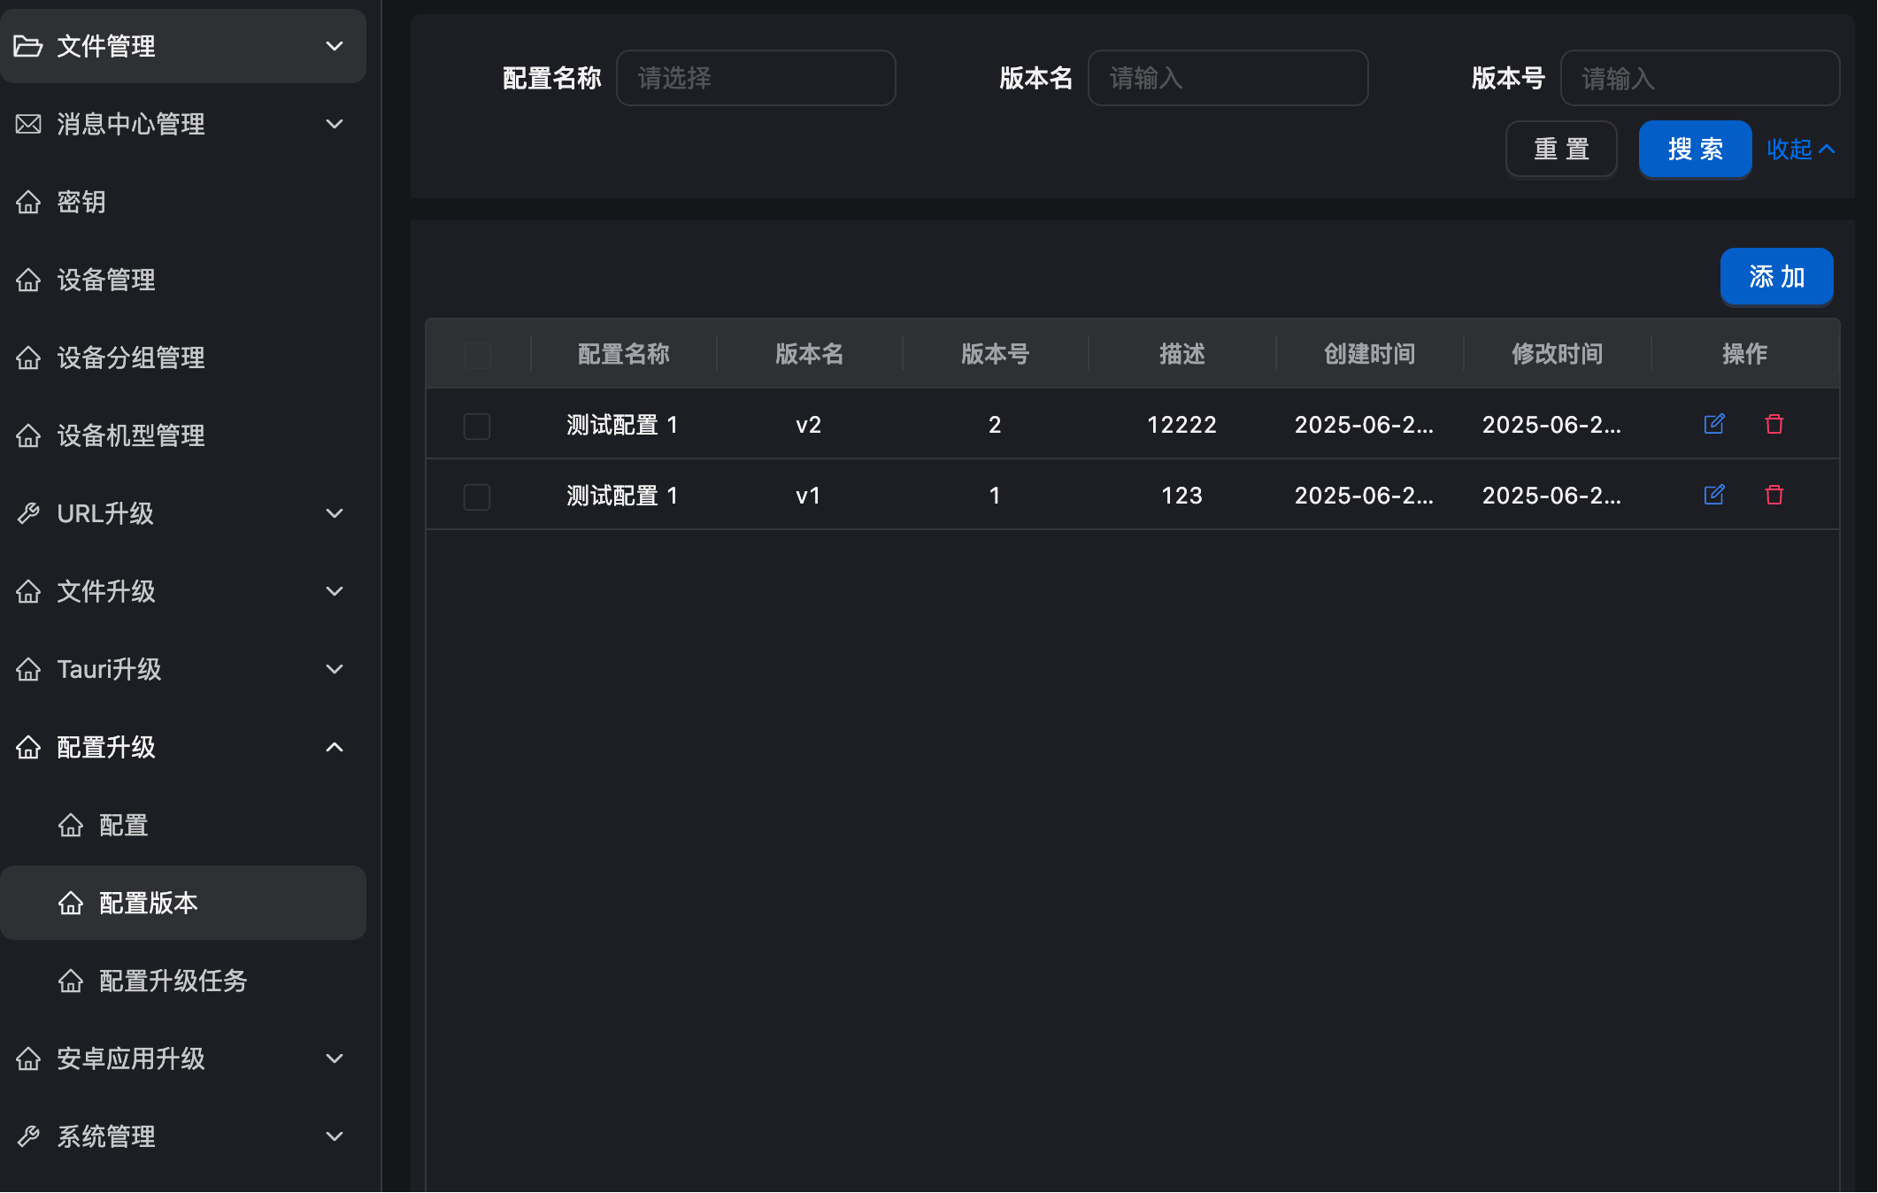Focus the 版本名 input field
Image resolution: width=1878 pixels, height=1193 pixels.
(1228, 78)
